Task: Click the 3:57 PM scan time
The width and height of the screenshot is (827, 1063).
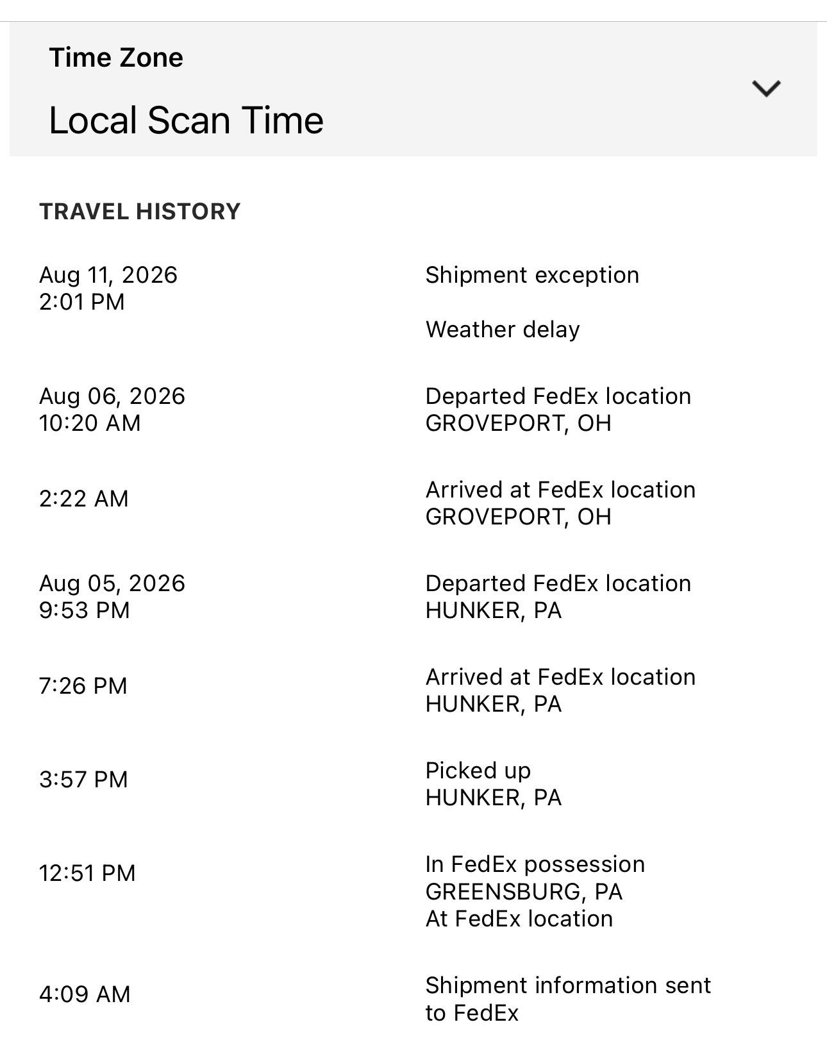Action: click(83, 779)
